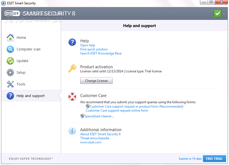
Task: Open 'Search ESET Knowledge Base' link
Action: click(x=101, y=53)
